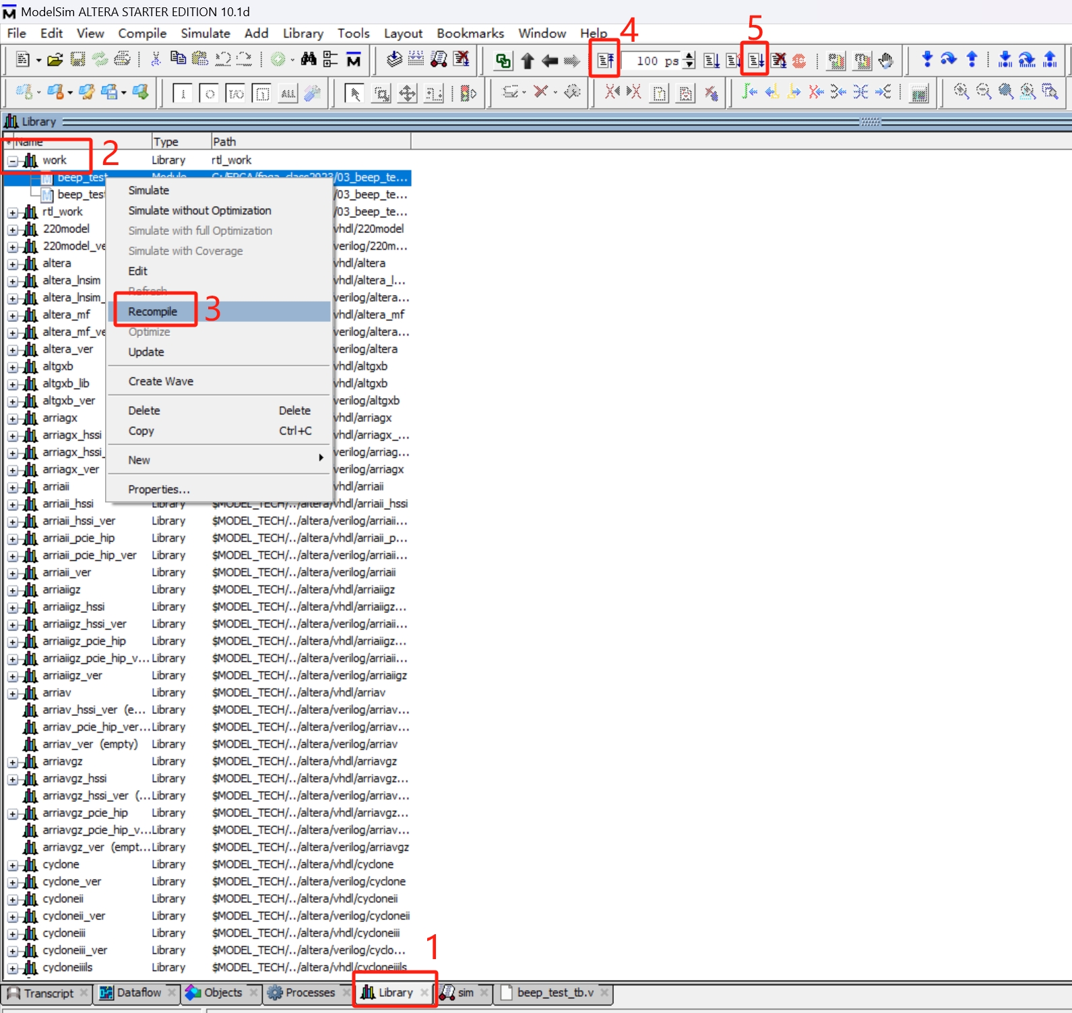Screen dimensions: 1072x1013
Task: Open the Compile menu in menu bar
Action: (x=142, y=33)
